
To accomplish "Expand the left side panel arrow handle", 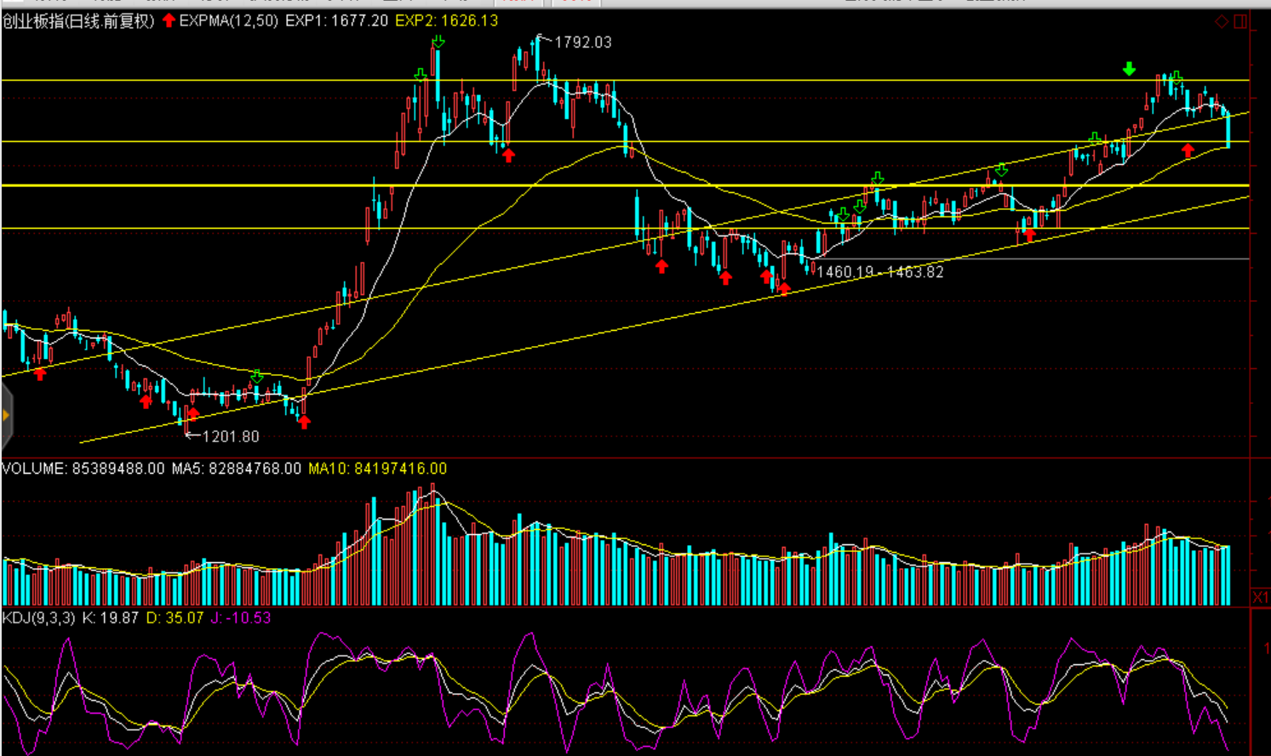I will [x=6, y=415].
